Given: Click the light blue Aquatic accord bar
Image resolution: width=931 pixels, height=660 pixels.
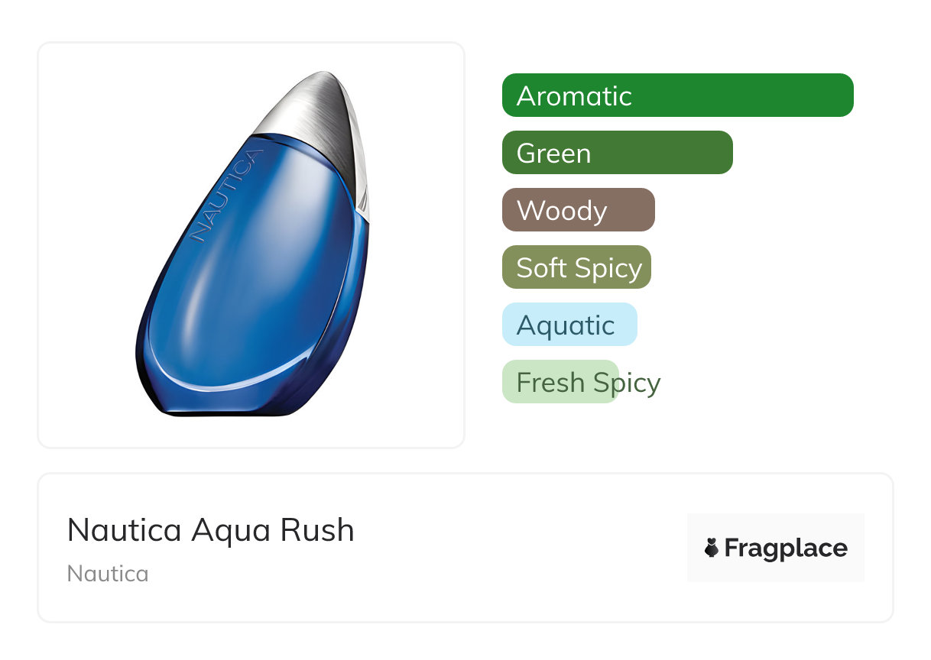Looking at the screenshot, I should (x=569, y=325).
